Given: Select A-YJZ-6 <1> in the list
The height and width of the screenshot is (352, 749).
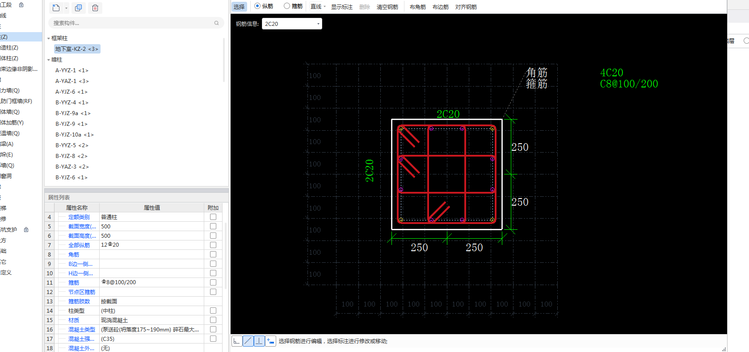Looking at the screenshot, I should pyautogui.click(x=72, y=92).
